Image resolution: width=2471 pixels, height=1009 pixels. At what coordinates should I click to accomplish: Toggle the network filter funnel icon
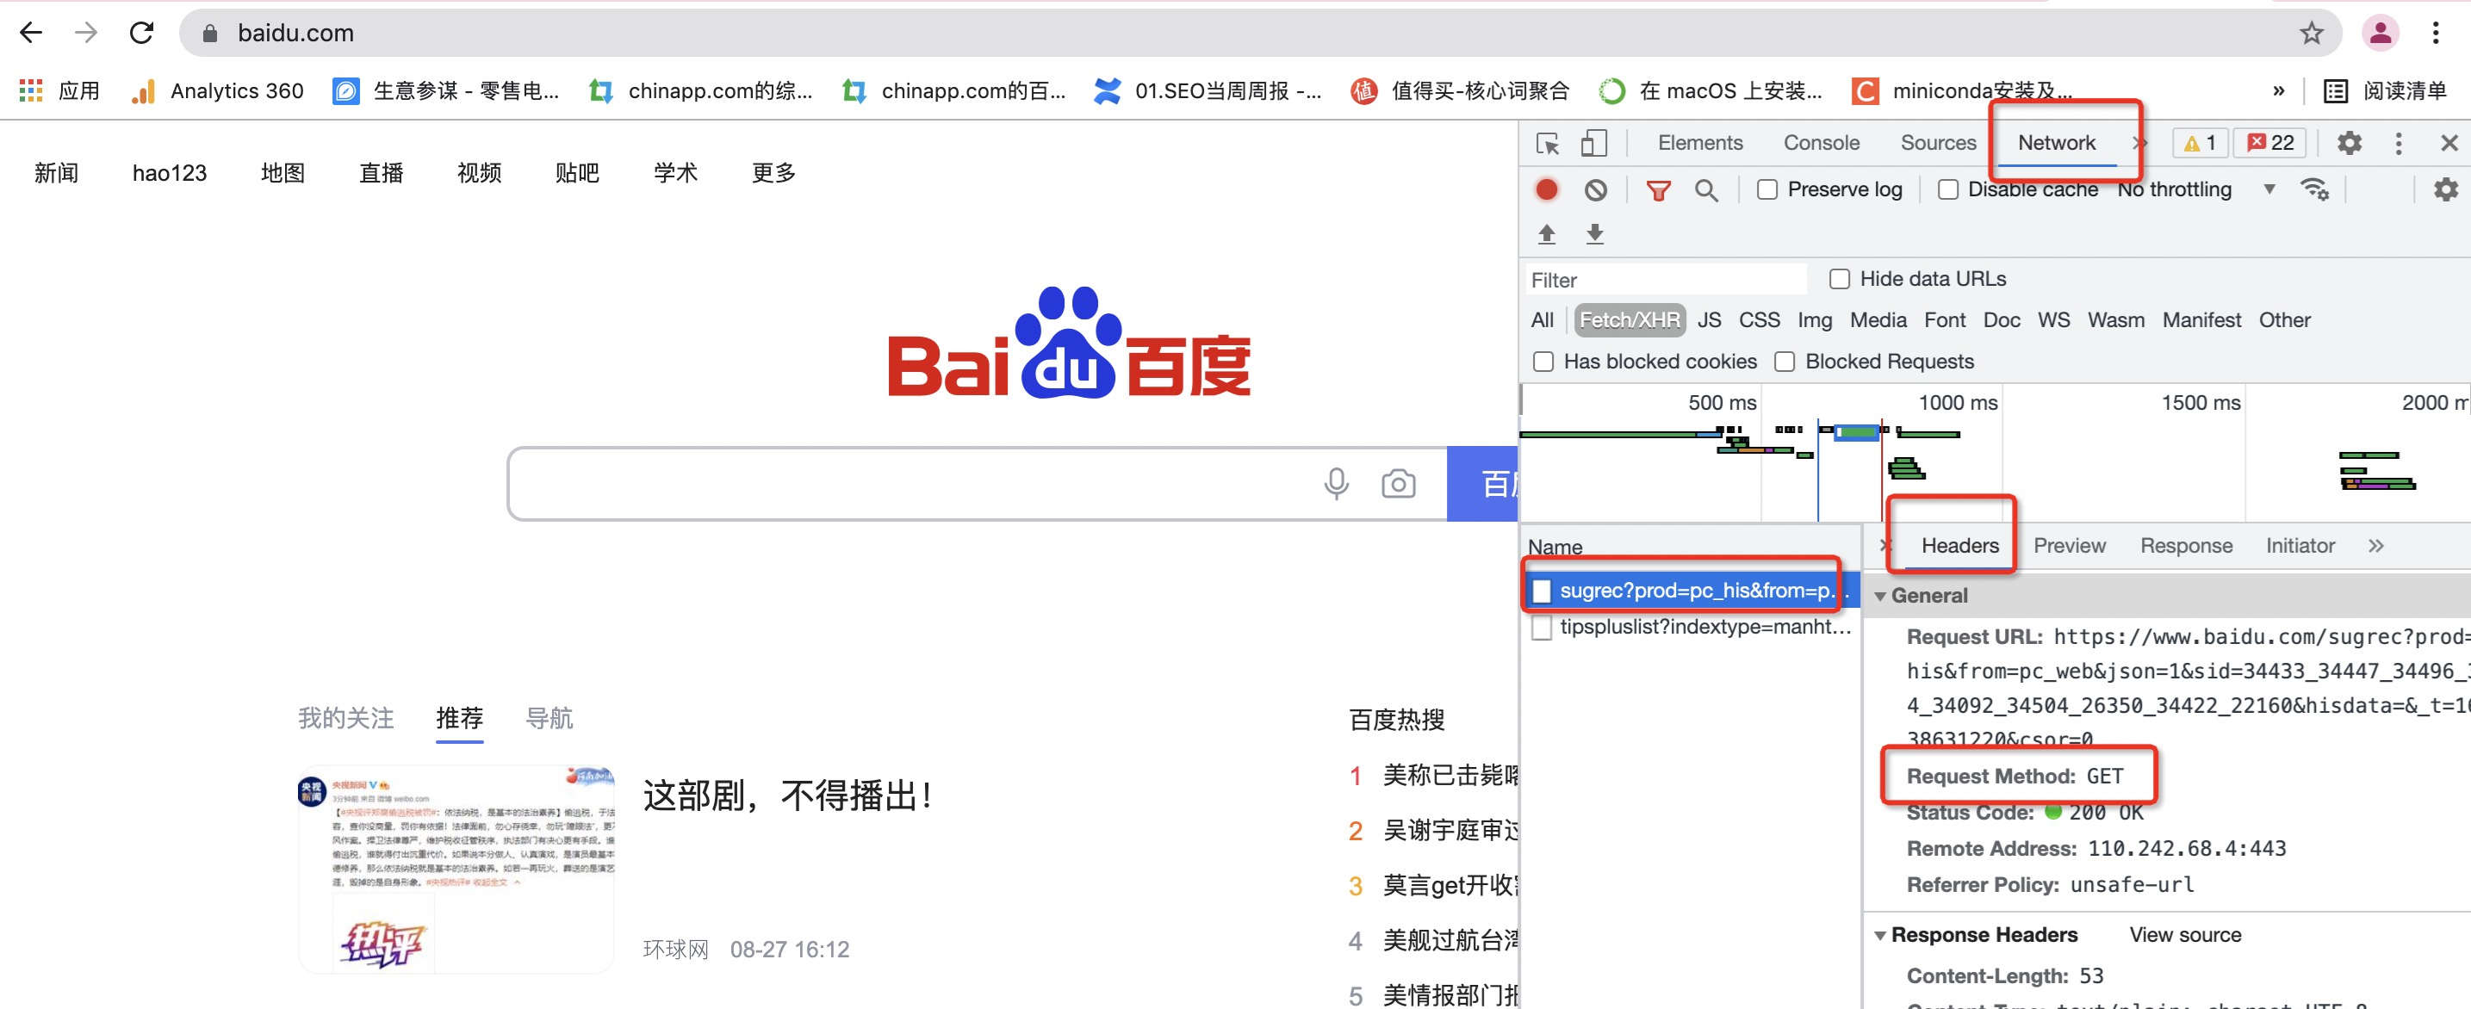point(1658,190)
